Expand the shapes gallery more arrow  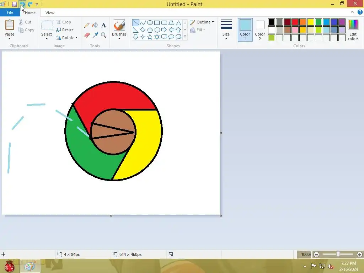click(185, 37)
